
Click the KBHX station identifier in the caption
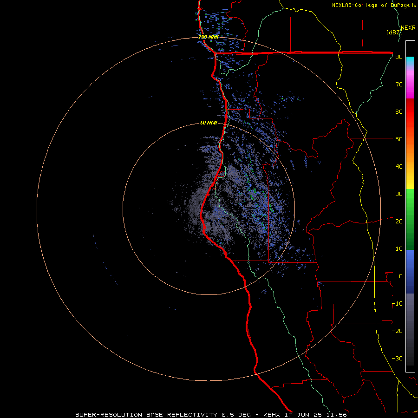(271, 415)
